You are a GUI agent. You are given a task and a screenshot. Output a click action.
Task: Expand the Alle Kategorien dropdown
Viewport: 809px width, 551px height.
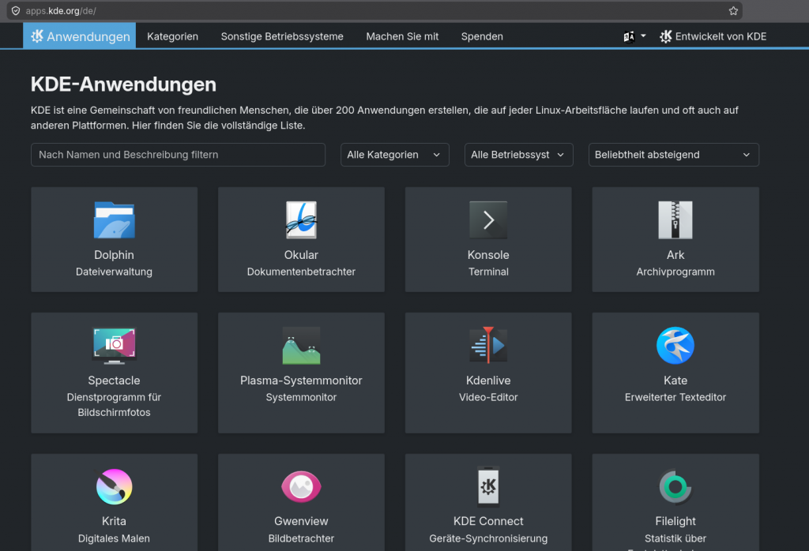(395, 155)
